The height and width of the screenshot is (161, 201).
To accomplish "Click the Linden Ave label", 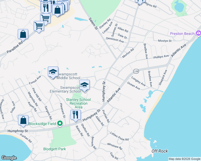I will pyautogui.click(x=107, y=28).
